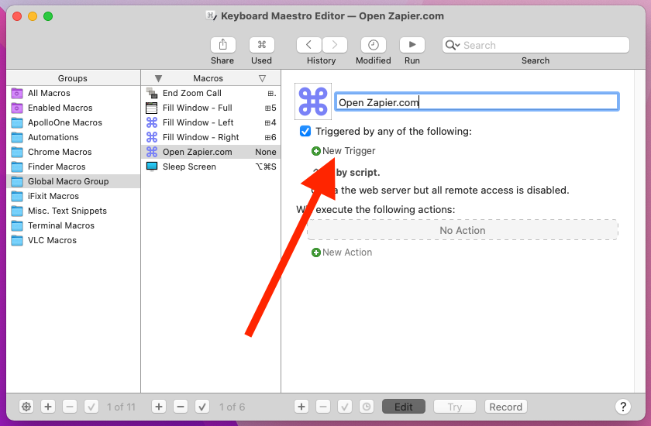
Task: Click the Record button
Action: 505,407
